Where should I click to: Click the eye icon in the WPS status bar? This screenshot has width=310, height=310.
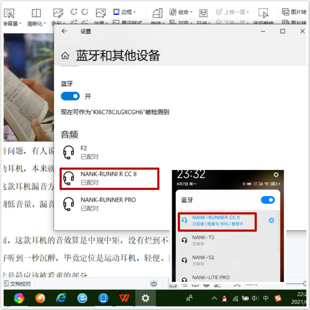(153, 284)
